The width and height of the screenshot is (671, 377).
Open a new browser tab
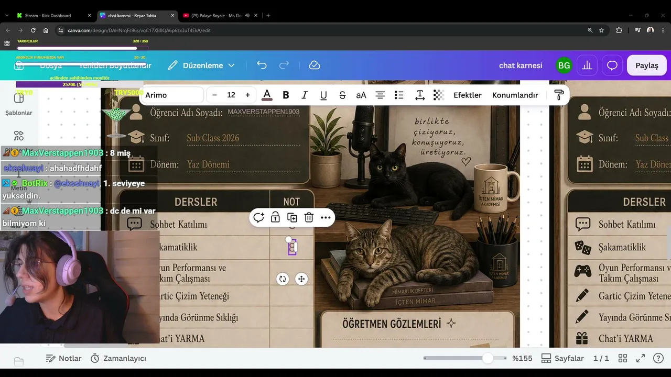click(x=268, y=16)
